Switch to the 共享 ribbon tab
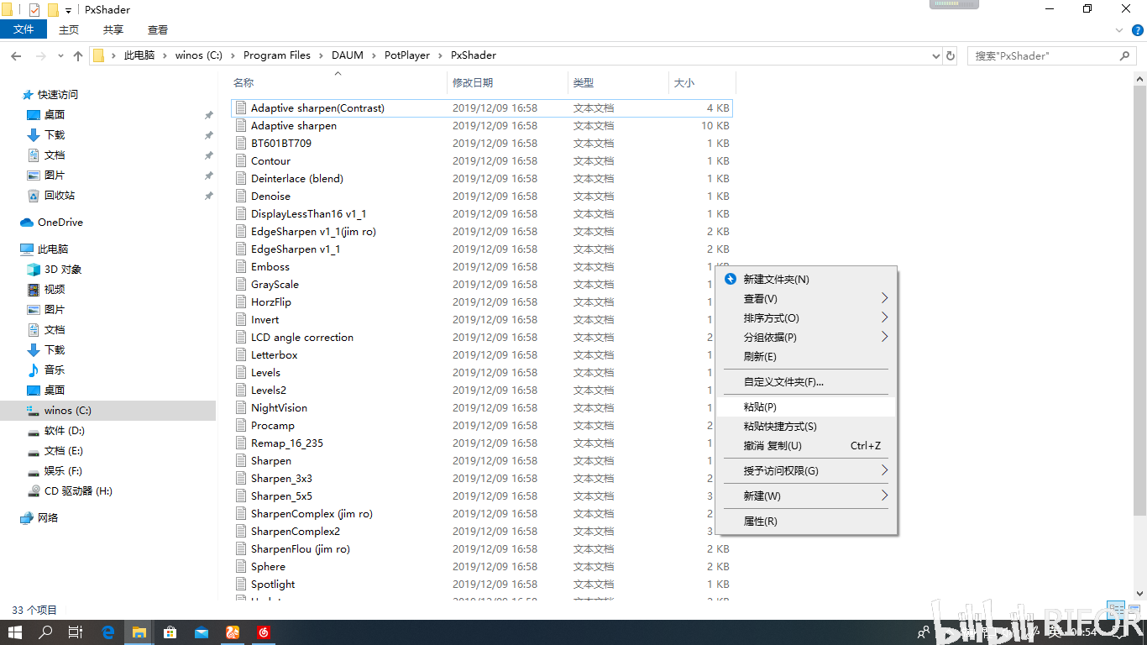This screenshot has height=645, width=1147. (x=113, y=29)
